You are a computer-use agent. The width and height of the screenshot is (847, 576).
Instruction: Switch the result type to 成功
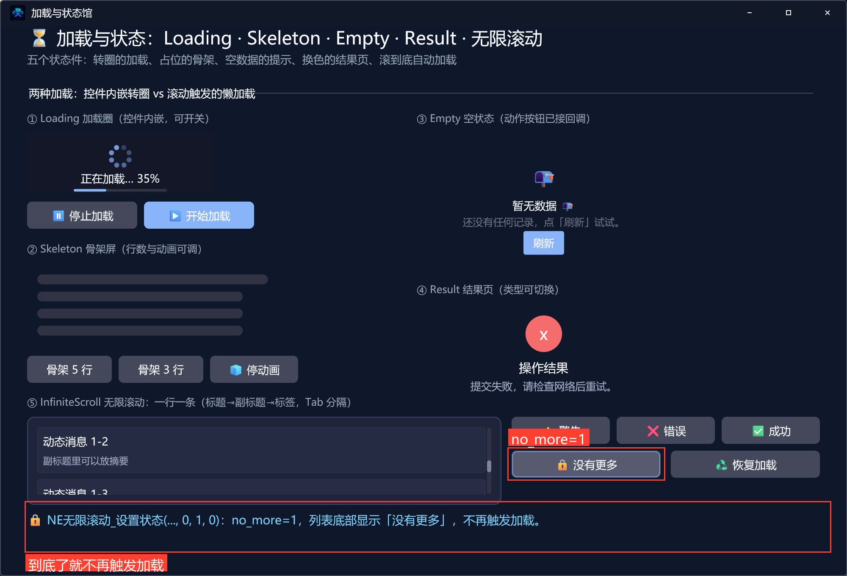[771, 430]
